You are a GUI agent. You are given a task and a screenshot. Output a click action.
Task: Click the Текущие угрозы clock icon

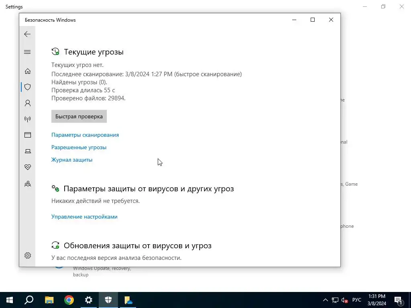click(x=55, y=52)
